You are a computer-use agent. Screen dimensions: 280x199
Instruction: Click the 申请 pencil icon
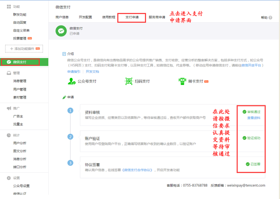(x=64, y=97)
